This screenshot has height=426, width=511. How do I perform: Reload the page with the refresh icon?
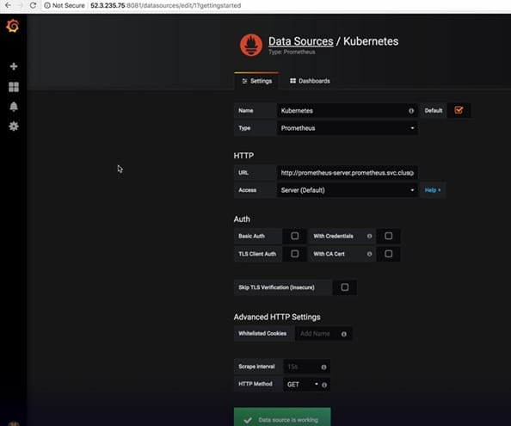point(33,5)
